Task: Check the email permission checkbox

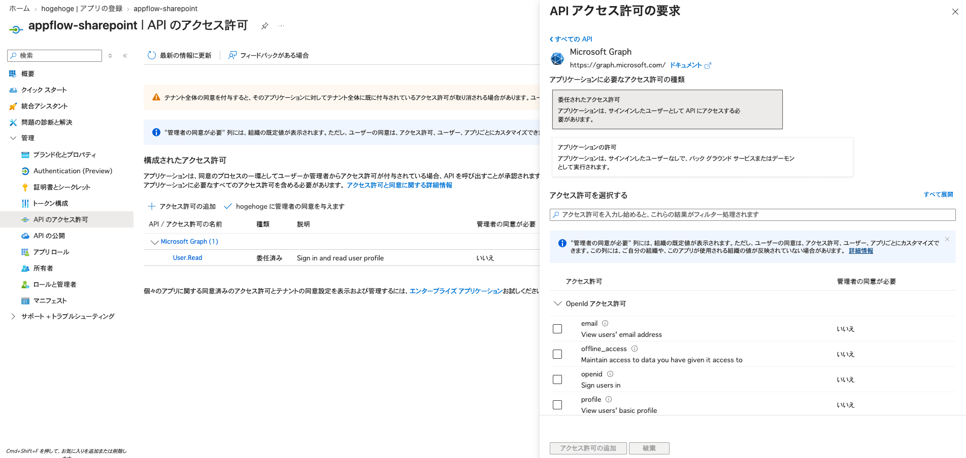Action: (x=557, y=329)
